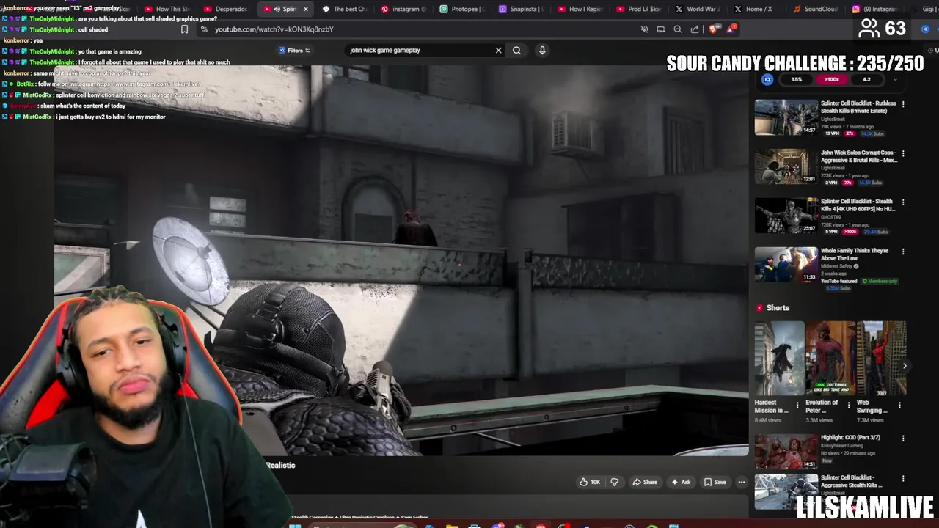This screenshot has height=528, width=939.
Task: Dislike the video with thumbs down
Action: click(615, 482)
